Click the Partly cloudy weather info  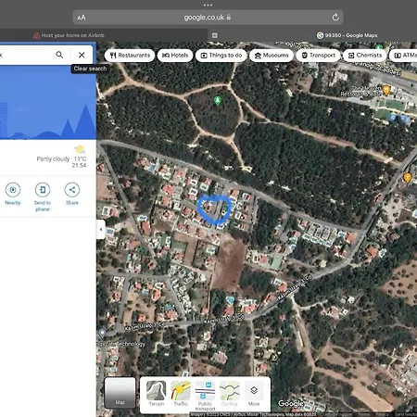coord(61,157)
